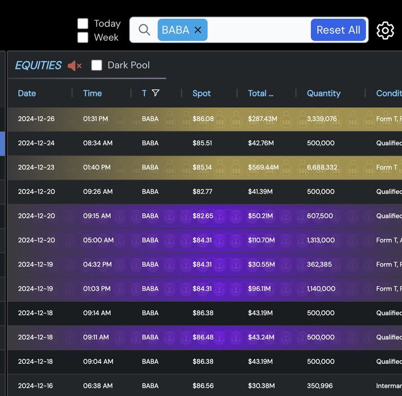Click the $86.08 spot price
Screen dimensions: 402x396
pyautogui.click(x=203, y=119)
